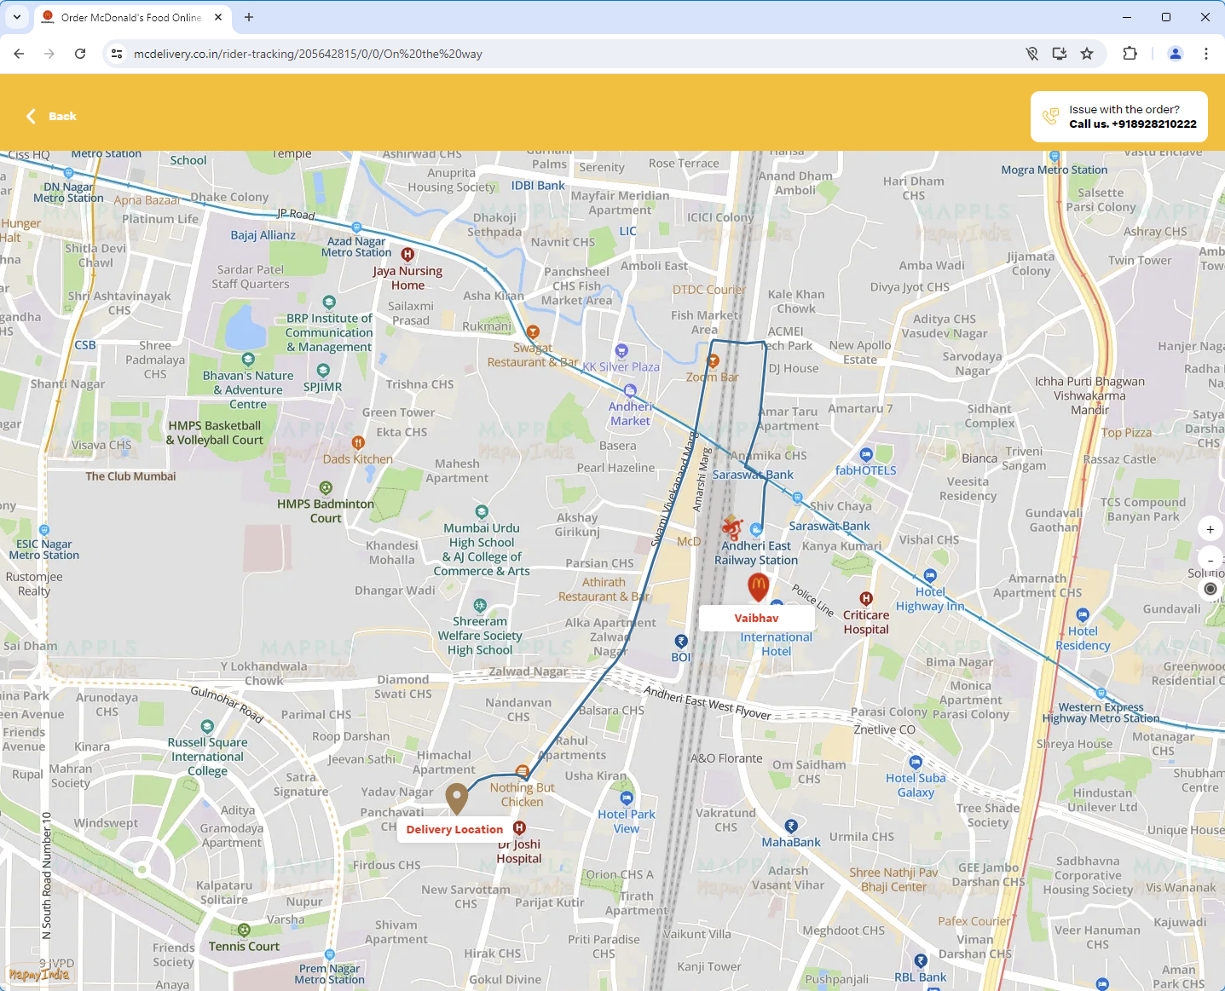
Task: View site information icon in address bar
Action: 118,54
